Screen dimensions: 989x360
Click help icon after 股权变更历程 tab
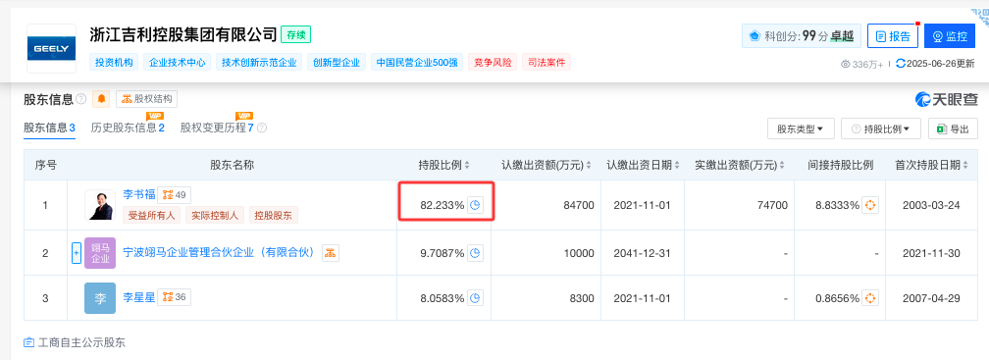click(262, 128)
